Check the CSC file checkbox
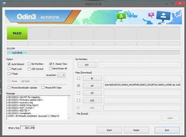Screen dimensions: 186x137 point(78,100)
